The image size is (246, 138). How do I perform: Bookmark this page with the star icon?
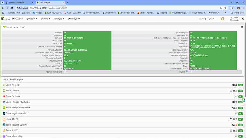click(225, 8)
